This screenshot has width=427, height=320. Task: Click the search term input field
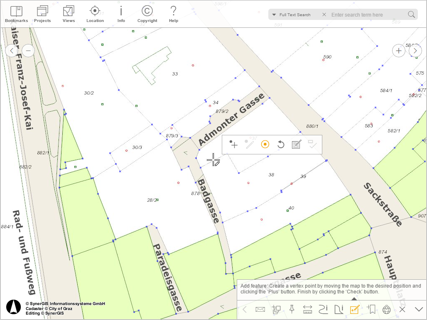pyautogui.click(x=366, y=15)
